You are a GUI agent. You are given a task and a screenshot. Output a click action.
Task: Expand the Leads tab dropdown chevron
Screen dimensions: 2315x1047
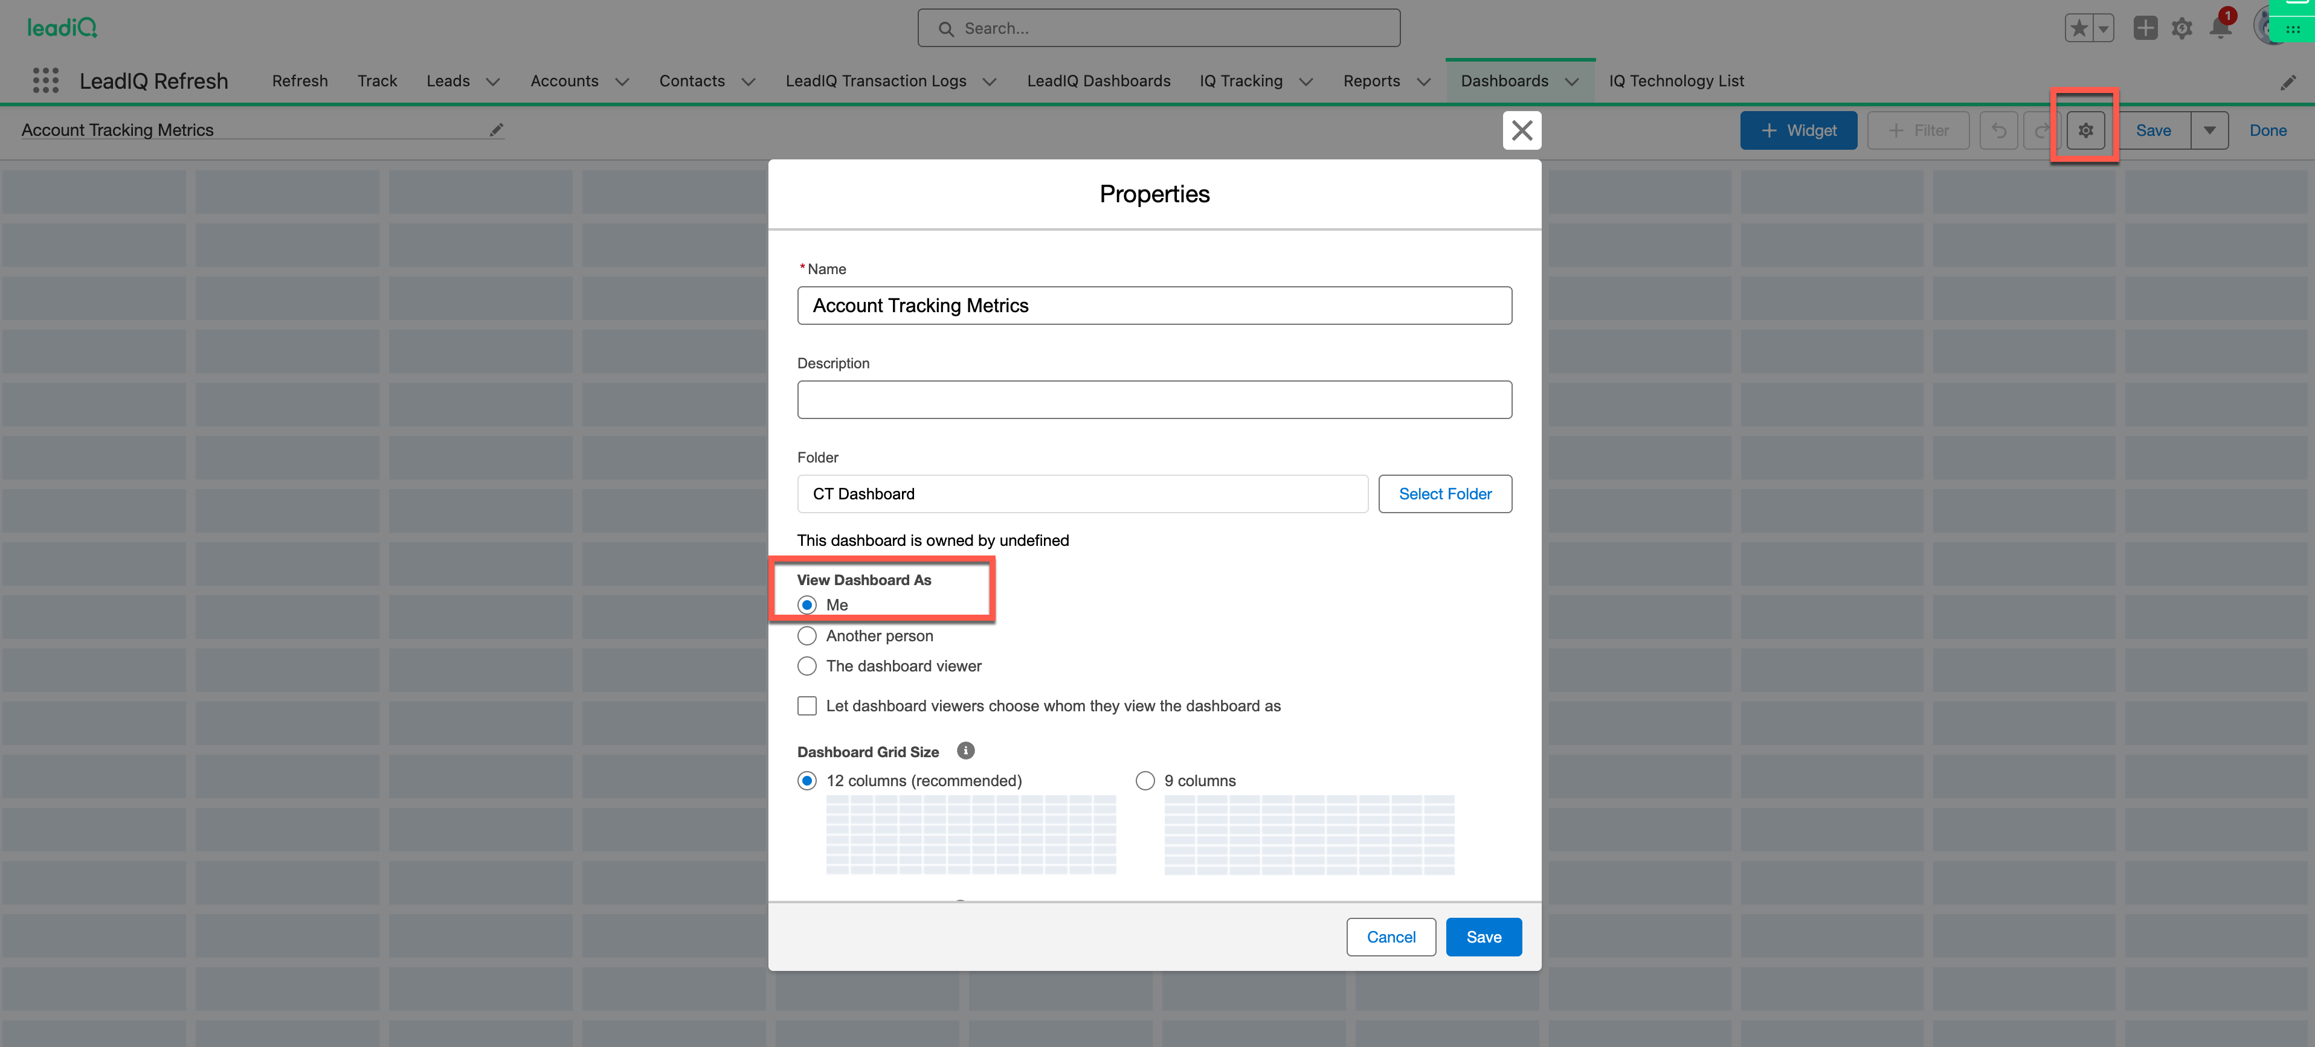(x=492, y=82)
